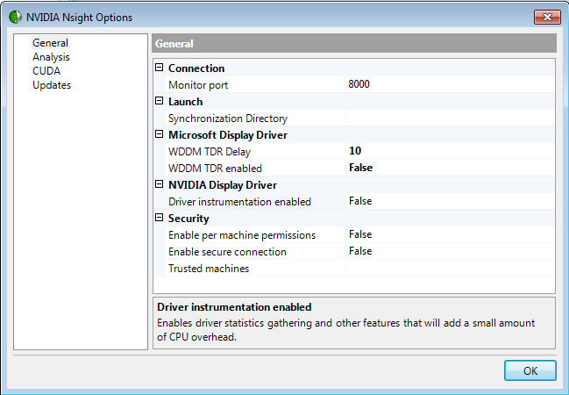The width and height of the screenshot is (569, 395).
Task: Click the Synchronization Directory value field
Action: pos(449,118)
